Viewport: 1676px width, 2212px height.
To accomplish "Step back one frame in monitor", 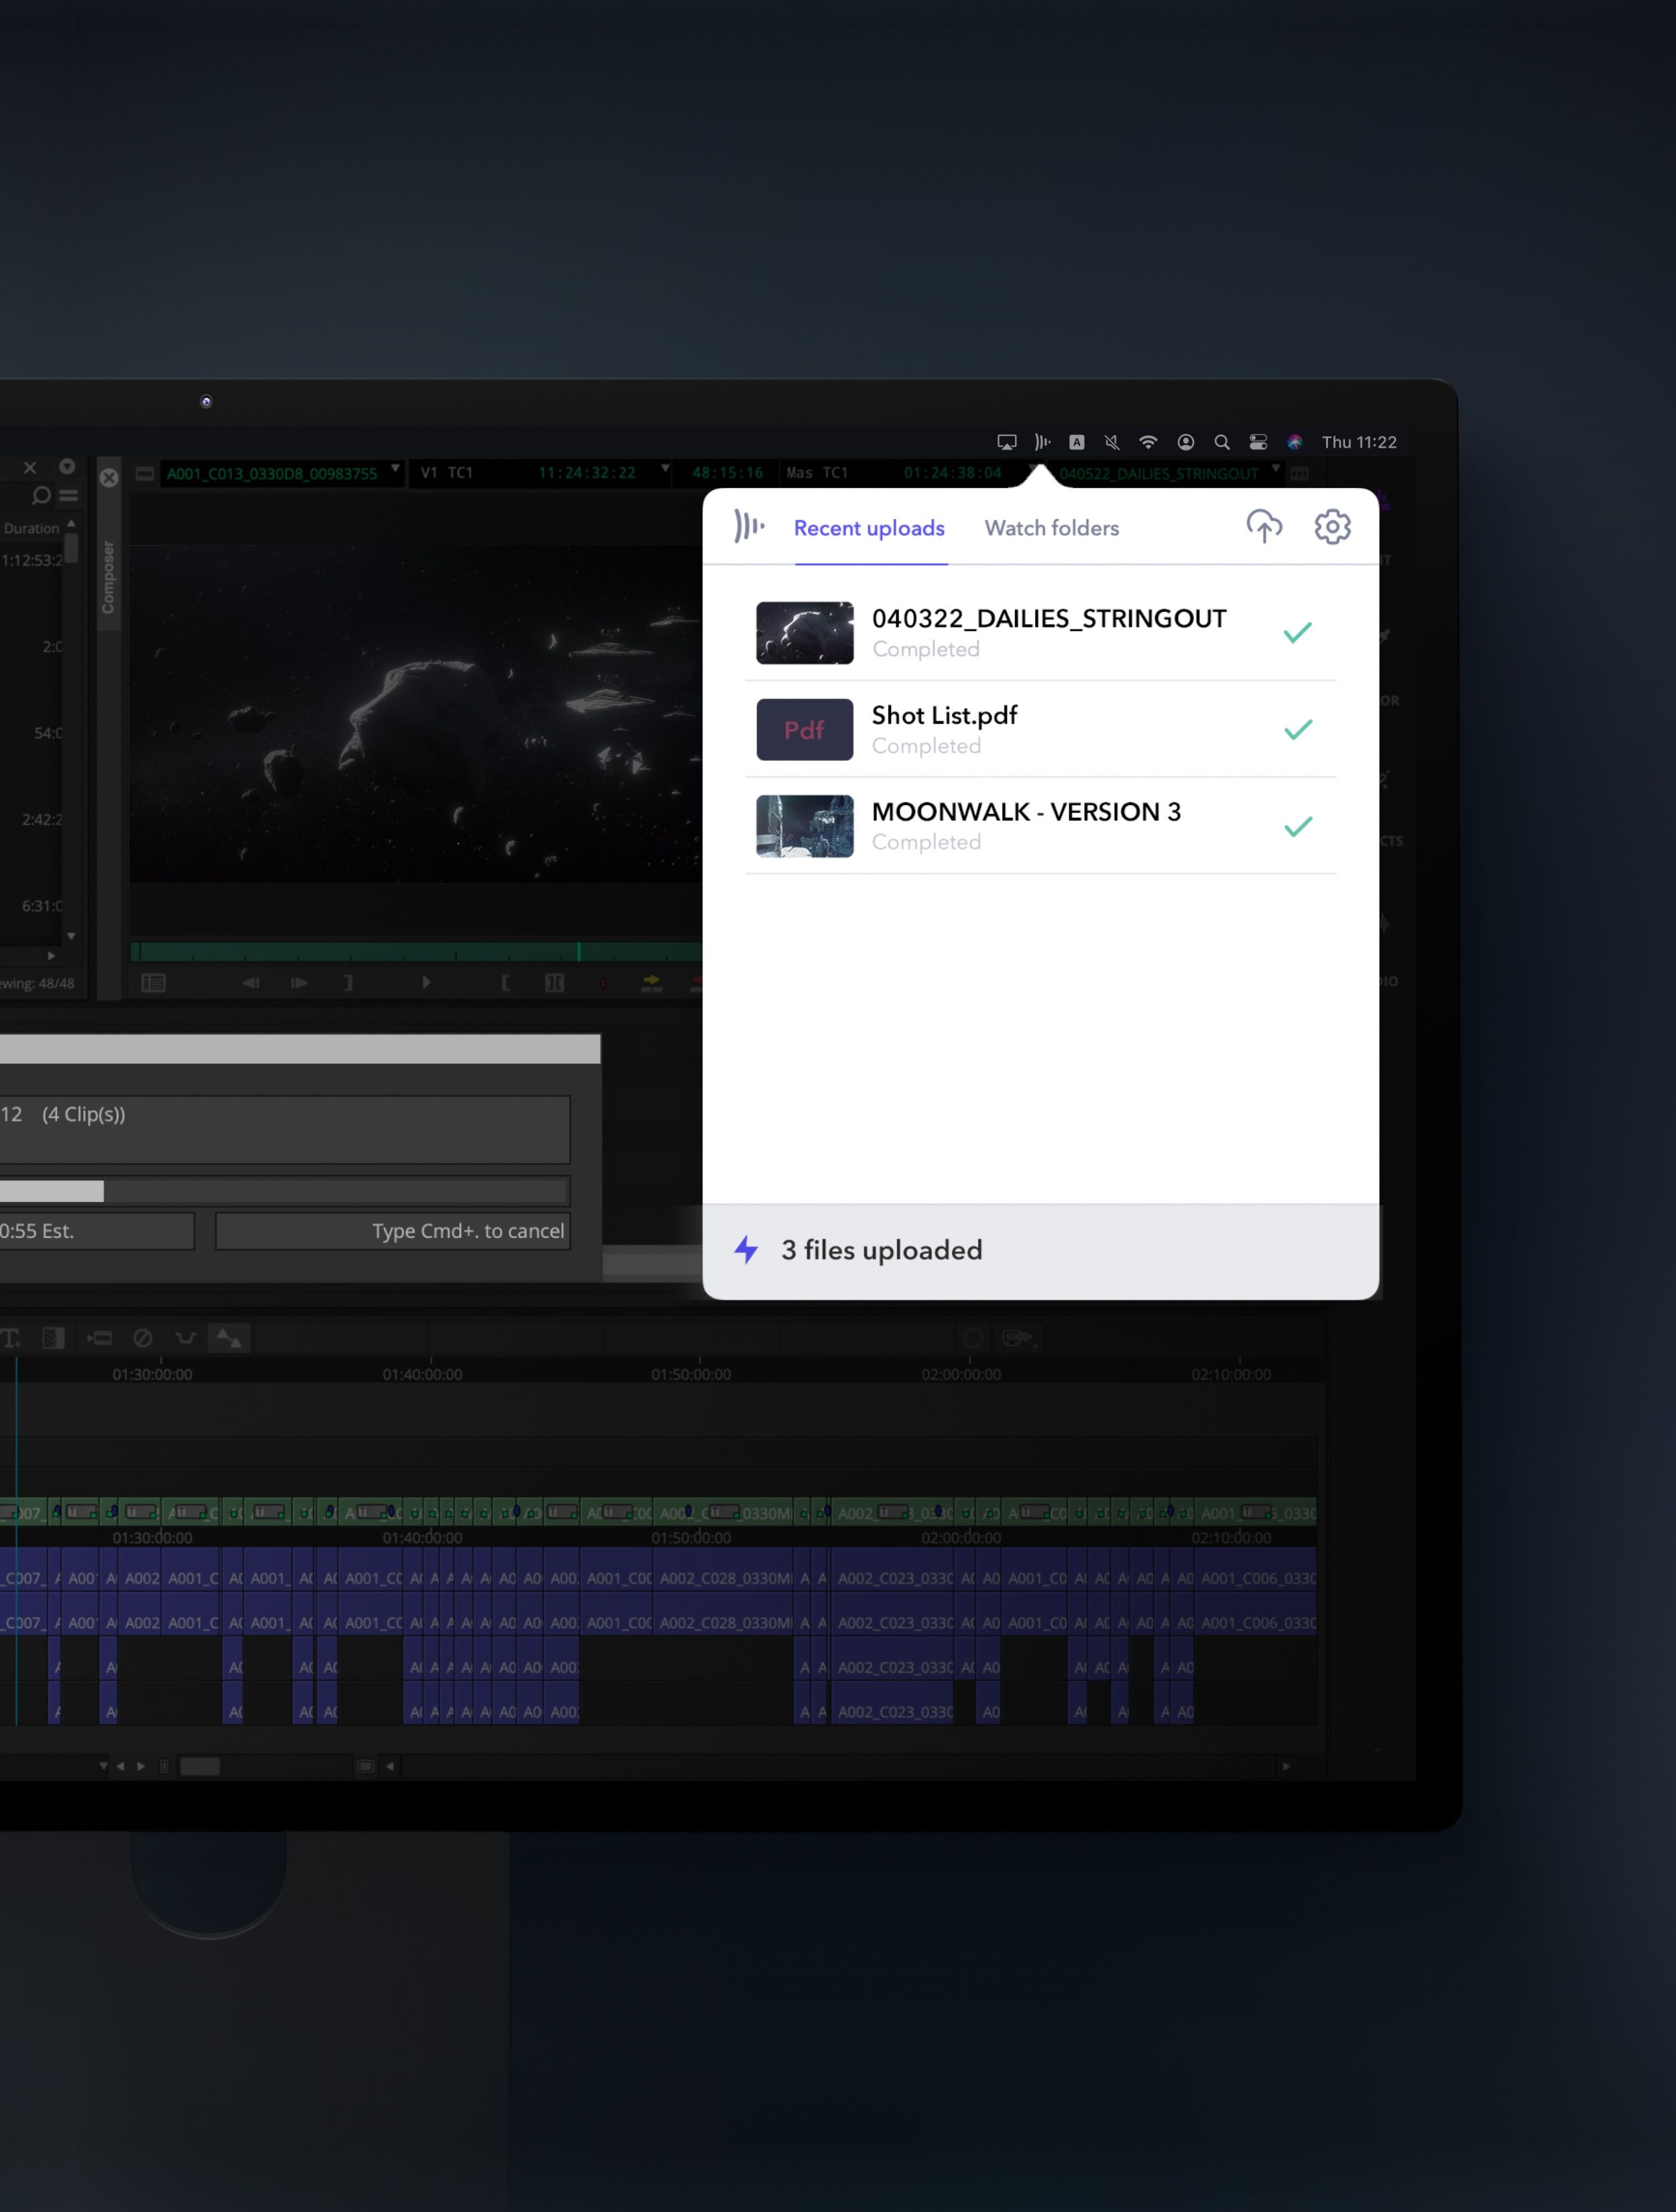I will [251, 983].
